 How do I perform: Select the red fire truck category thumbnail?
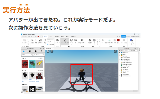coord(25,64)
